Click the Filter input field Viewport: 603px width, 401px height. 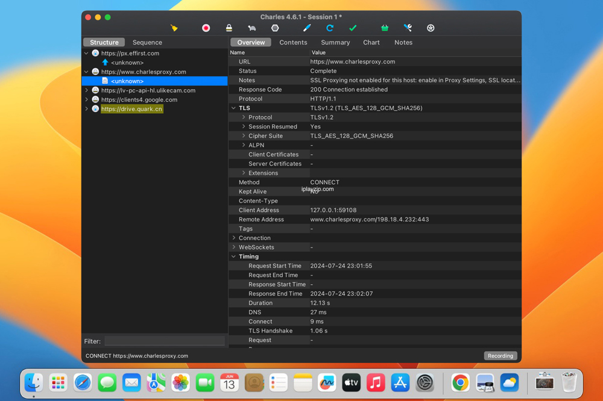click(x=165, y=341)
